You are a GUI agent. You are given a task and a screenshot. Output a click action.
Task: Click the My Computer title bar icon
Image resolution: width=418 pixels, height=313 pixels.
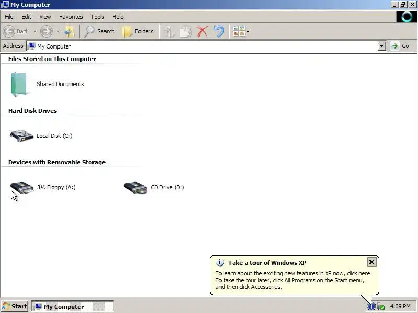[5, 5]
